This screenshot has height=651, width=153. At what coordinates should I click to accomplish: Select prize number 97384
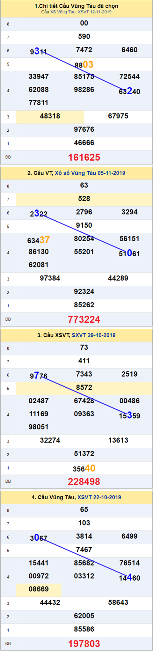pyautogui.click(x=50, y=278)
